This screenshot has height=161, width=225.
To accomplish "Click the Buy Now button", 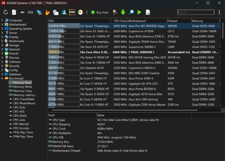I will point(99,13).
